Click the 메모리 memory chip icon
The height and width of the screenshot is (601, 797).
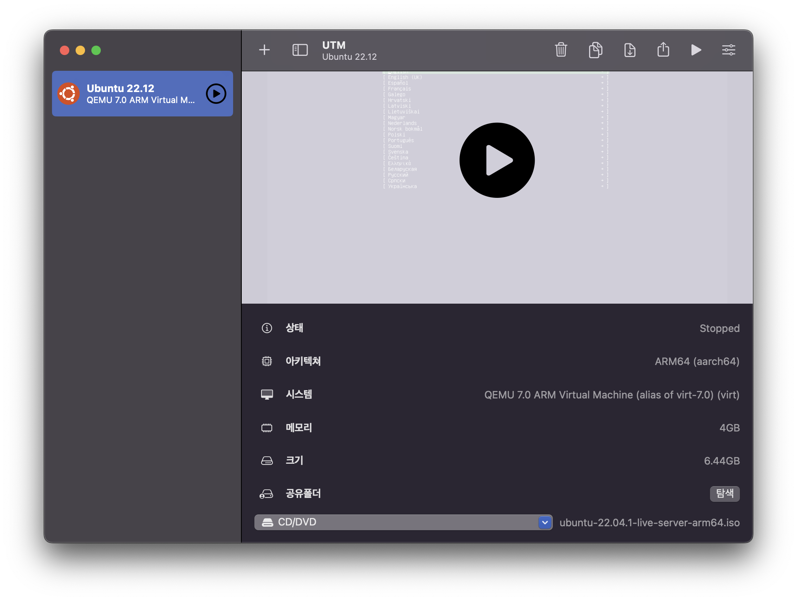pos(267,428)
